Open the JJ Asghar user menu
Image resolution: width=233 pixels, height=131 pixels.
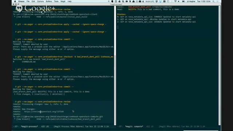[191, 1]
